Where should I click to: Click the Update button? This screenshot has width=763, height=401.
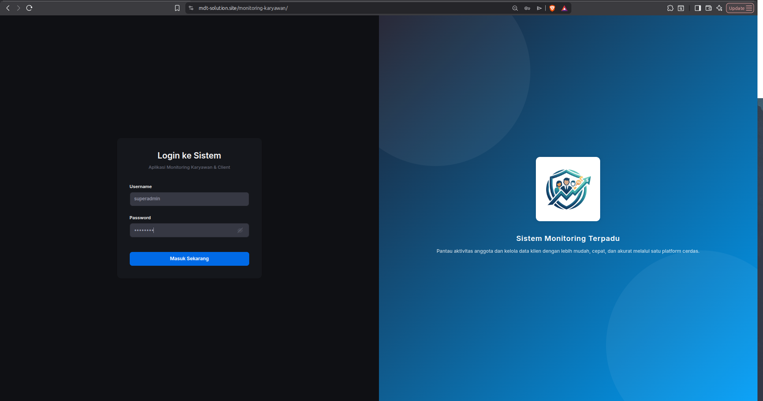[740, 8]
